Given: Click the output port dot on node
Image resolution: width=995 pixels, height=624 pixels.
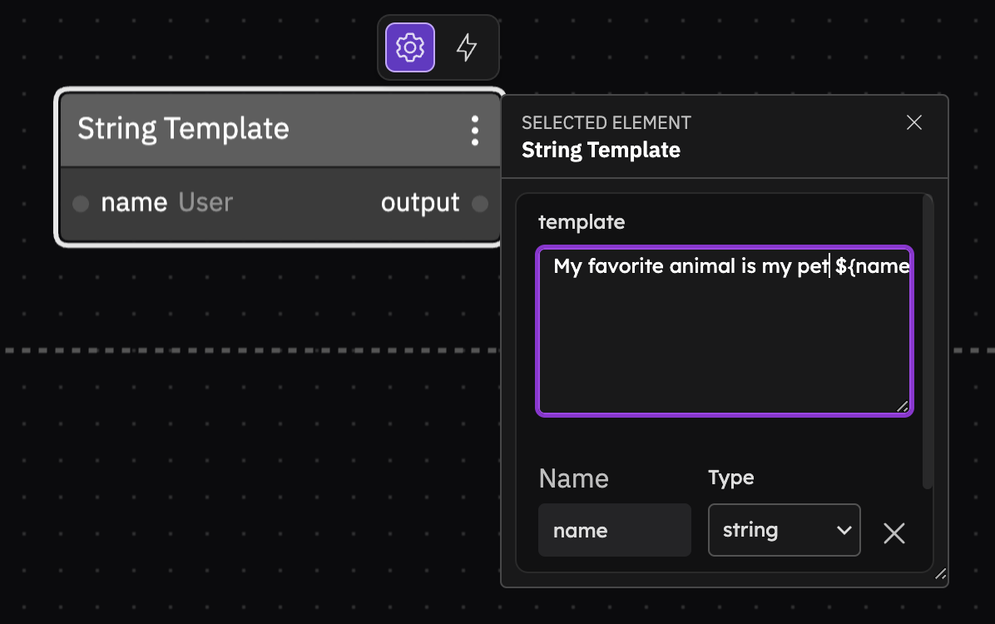Looking at the screenshot, I should (x=480, y=204).
